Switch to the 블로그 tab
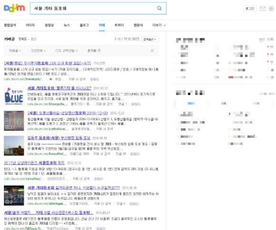 (x=84, y=25)
